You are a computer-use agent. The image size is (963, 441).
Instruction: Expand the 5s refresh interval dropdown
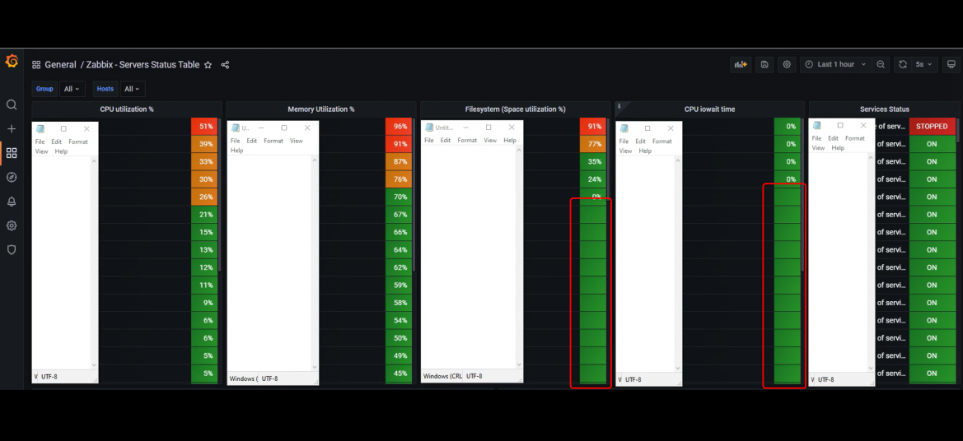click(924, 64)
